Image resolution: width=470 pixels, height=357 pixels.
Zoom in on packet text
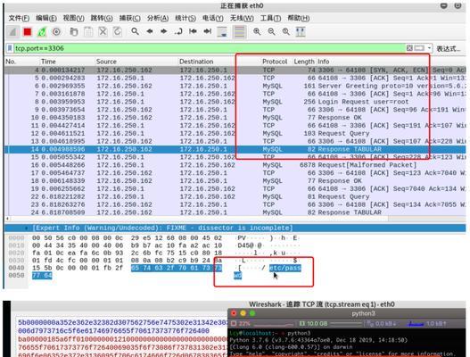click(257, 31)
